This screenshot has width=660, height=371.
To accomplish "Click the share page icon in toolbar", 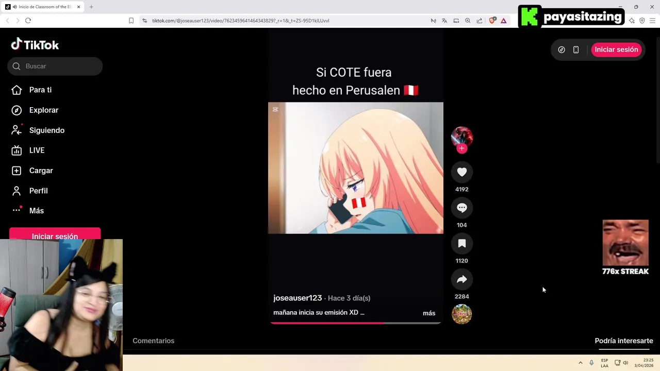I will tap(480, 21).
